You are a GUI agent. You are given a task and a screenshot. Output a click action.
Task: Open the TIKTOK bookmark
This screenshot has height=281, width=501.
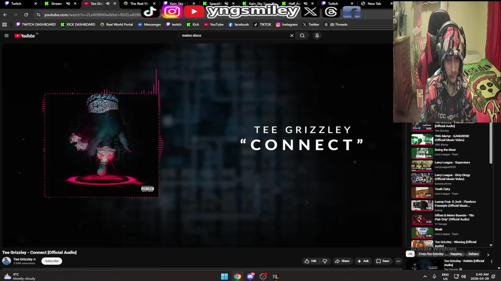262,25
